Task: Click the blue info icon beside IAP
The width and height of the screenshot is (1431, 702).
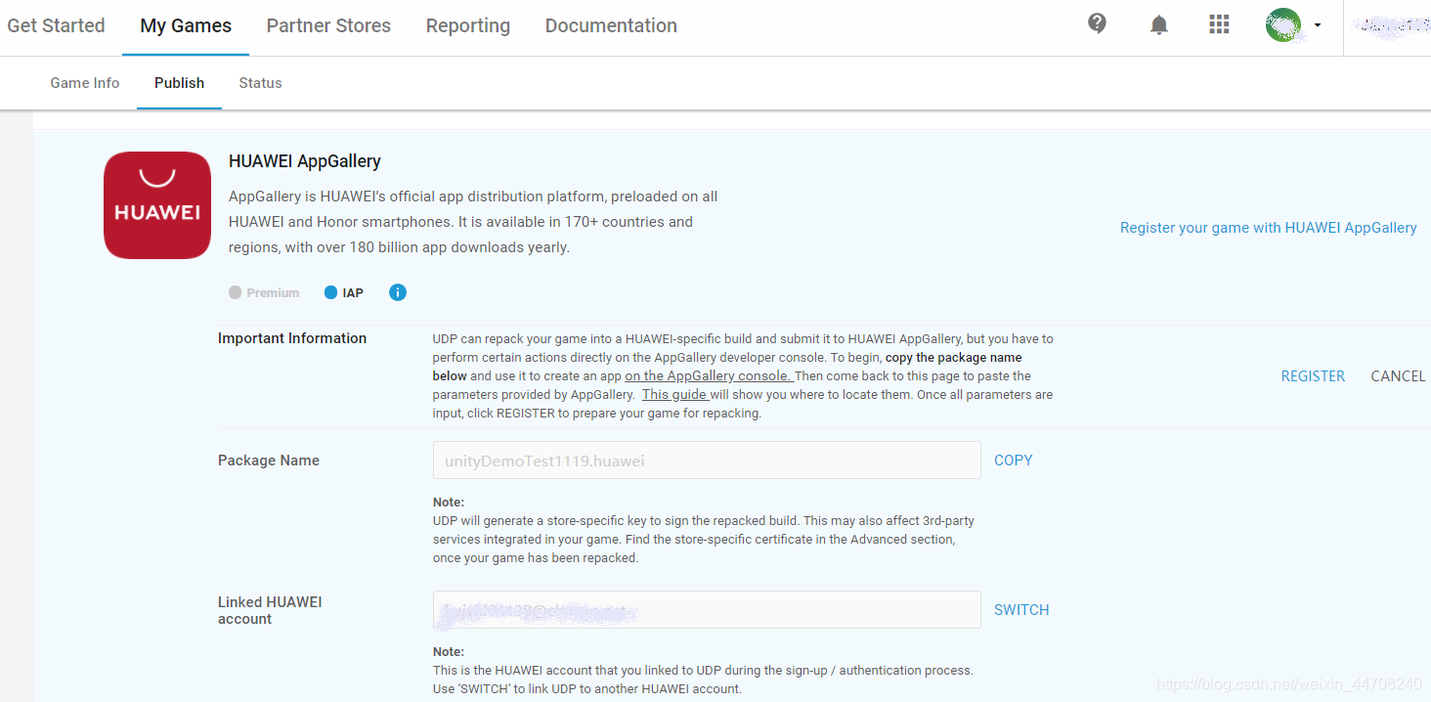Action: [x=397, y=292]
